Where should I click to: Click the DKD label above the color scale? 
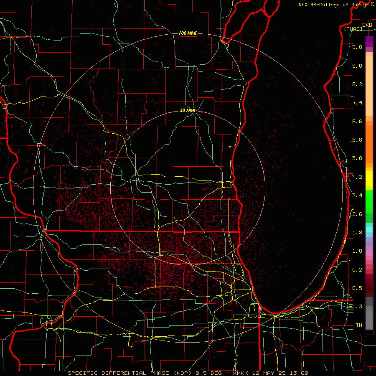[x=367, y=25]
